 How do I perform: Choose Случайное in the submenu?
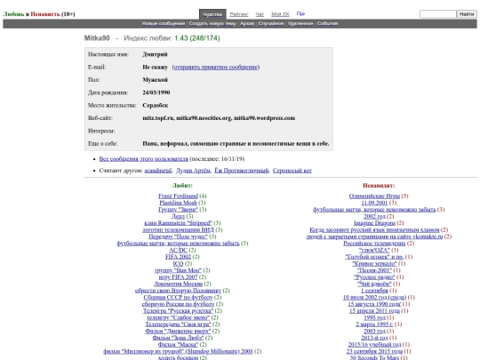(x=271, y=24)
